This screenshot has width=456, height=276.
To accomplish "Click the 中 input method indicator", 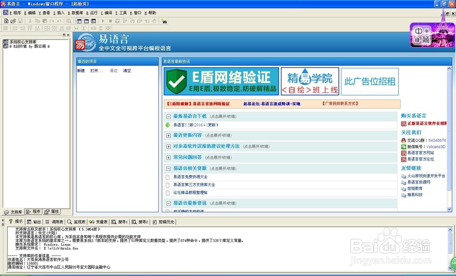I will pyautogui.click(x=419, y=31).
